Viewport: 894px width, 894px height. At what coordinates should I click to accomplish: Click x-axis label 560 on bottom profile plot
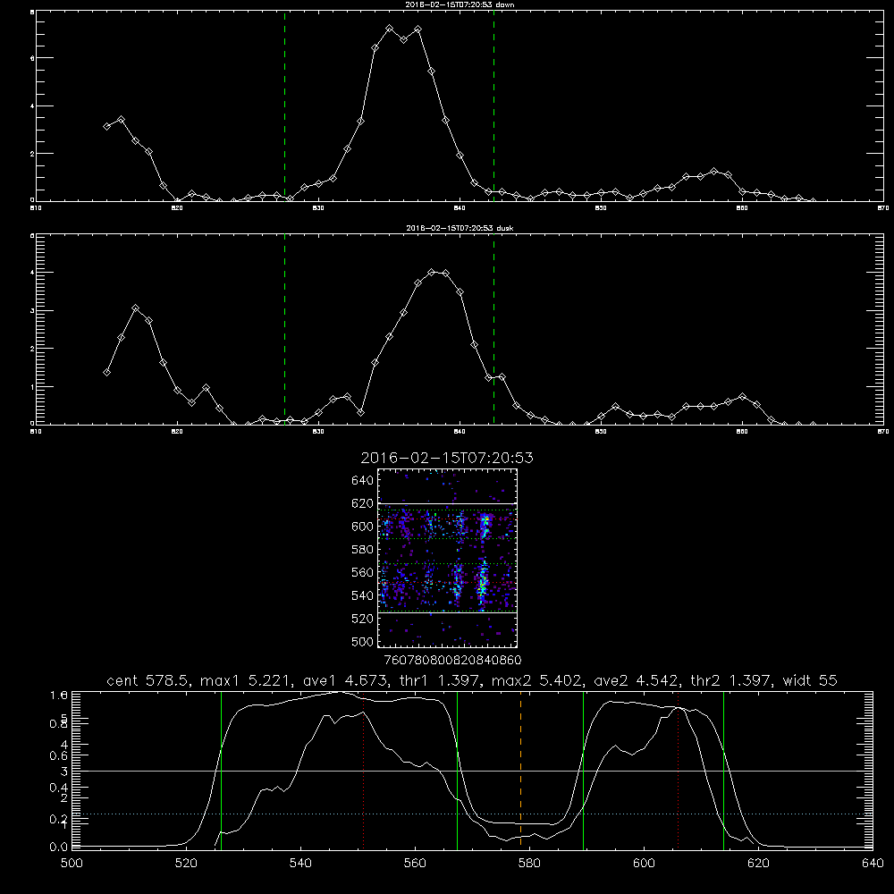pos(415,864)
